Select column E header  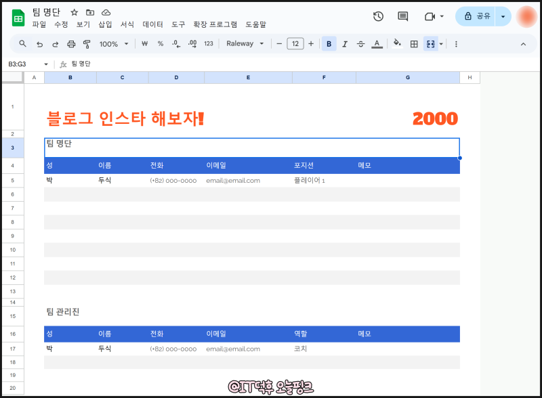(248, 77)
